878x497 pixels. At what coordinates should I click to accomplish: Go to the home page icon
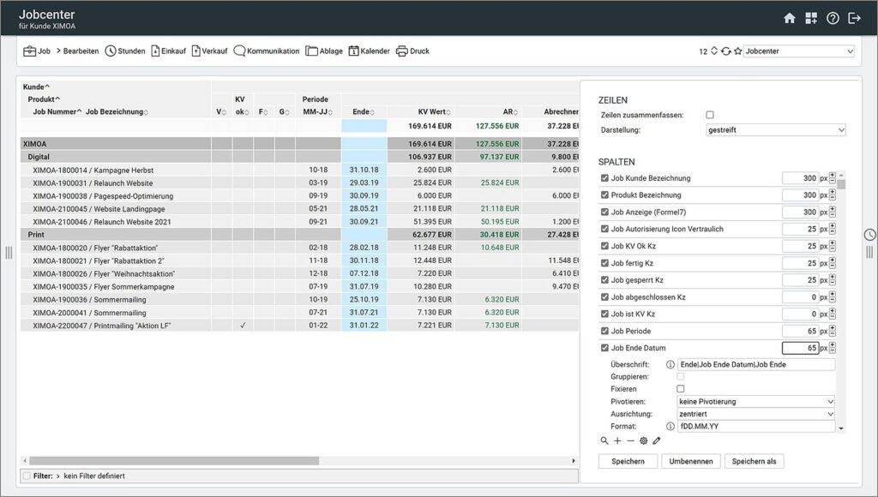point(790,18)
